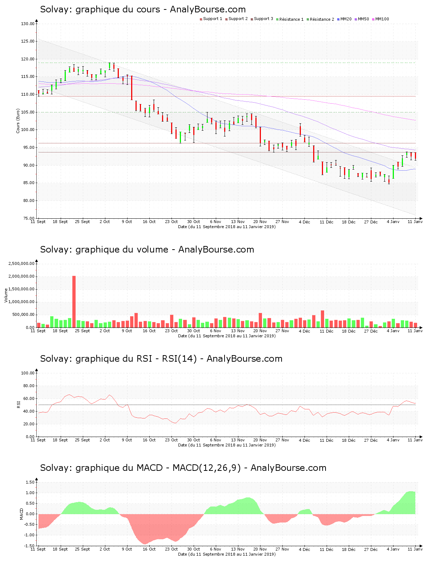This screenshot has width=436, height=564.
Task: Click the 500,000.00 volume axis value
Action: point(24,315)
